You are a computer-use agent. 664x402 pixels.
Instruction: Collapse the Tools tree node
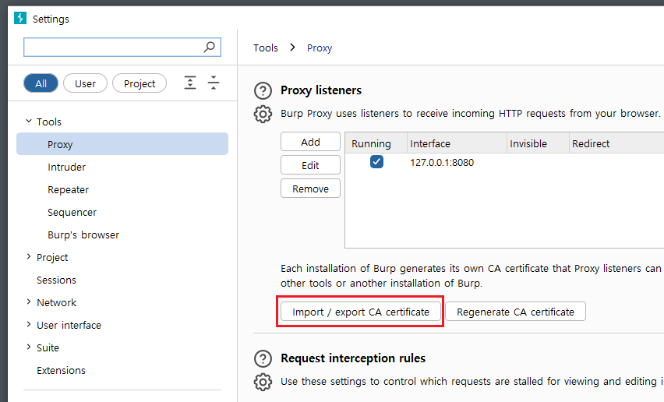[x=29, y=121]
